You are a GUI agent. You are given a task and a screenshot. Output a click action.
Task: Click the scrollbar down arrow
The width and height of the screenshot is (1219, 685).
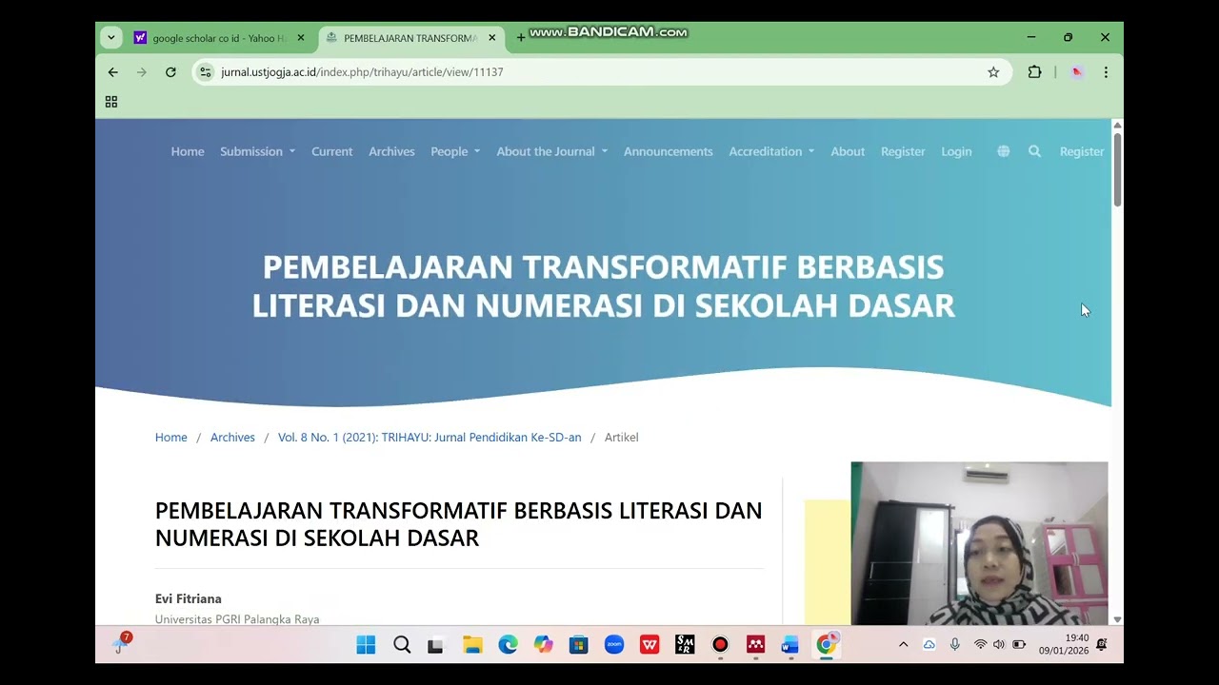(x=1117, y=619)
